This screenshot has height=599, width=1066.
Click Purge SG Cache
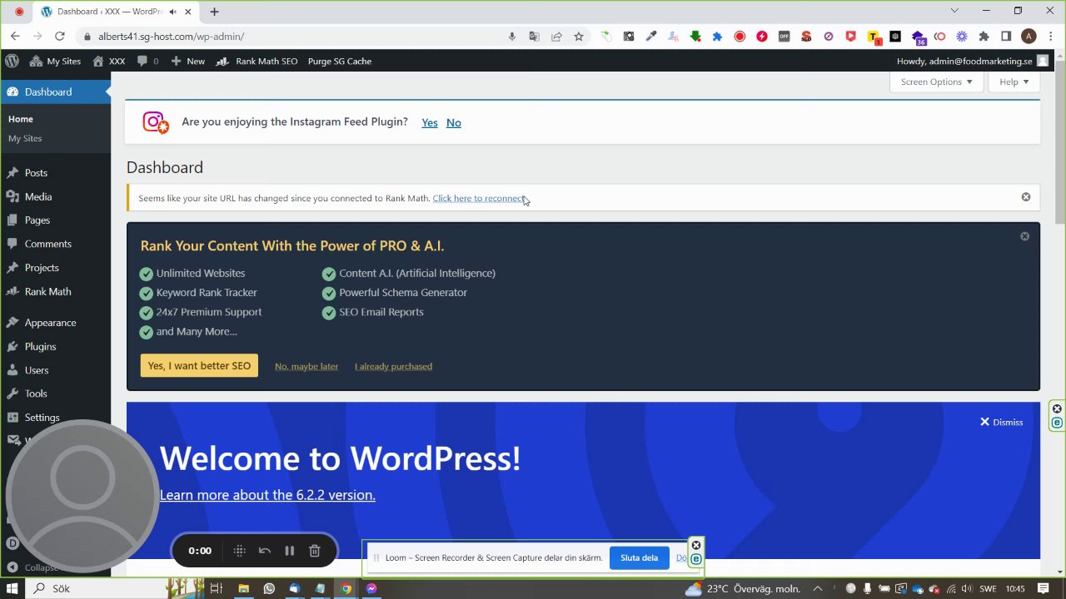(340, 61)
